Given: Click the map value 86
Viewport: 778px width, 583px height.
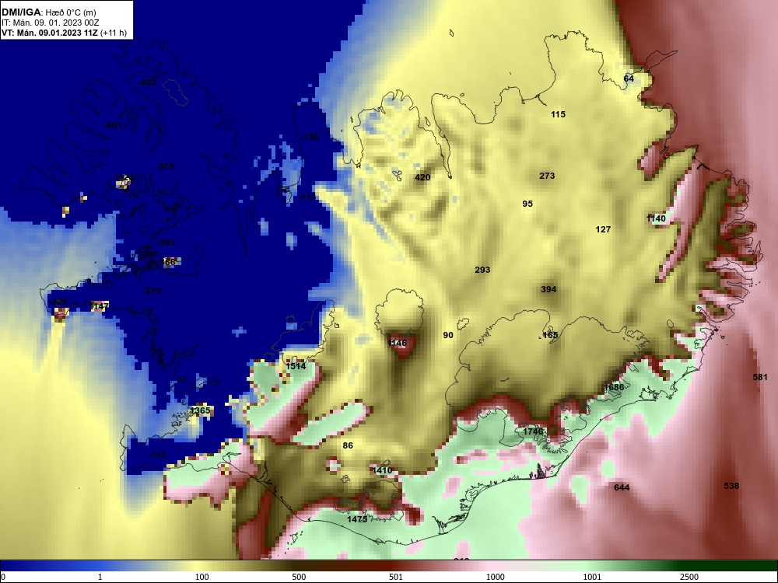Looking at the screenshot, I should 348,445.
